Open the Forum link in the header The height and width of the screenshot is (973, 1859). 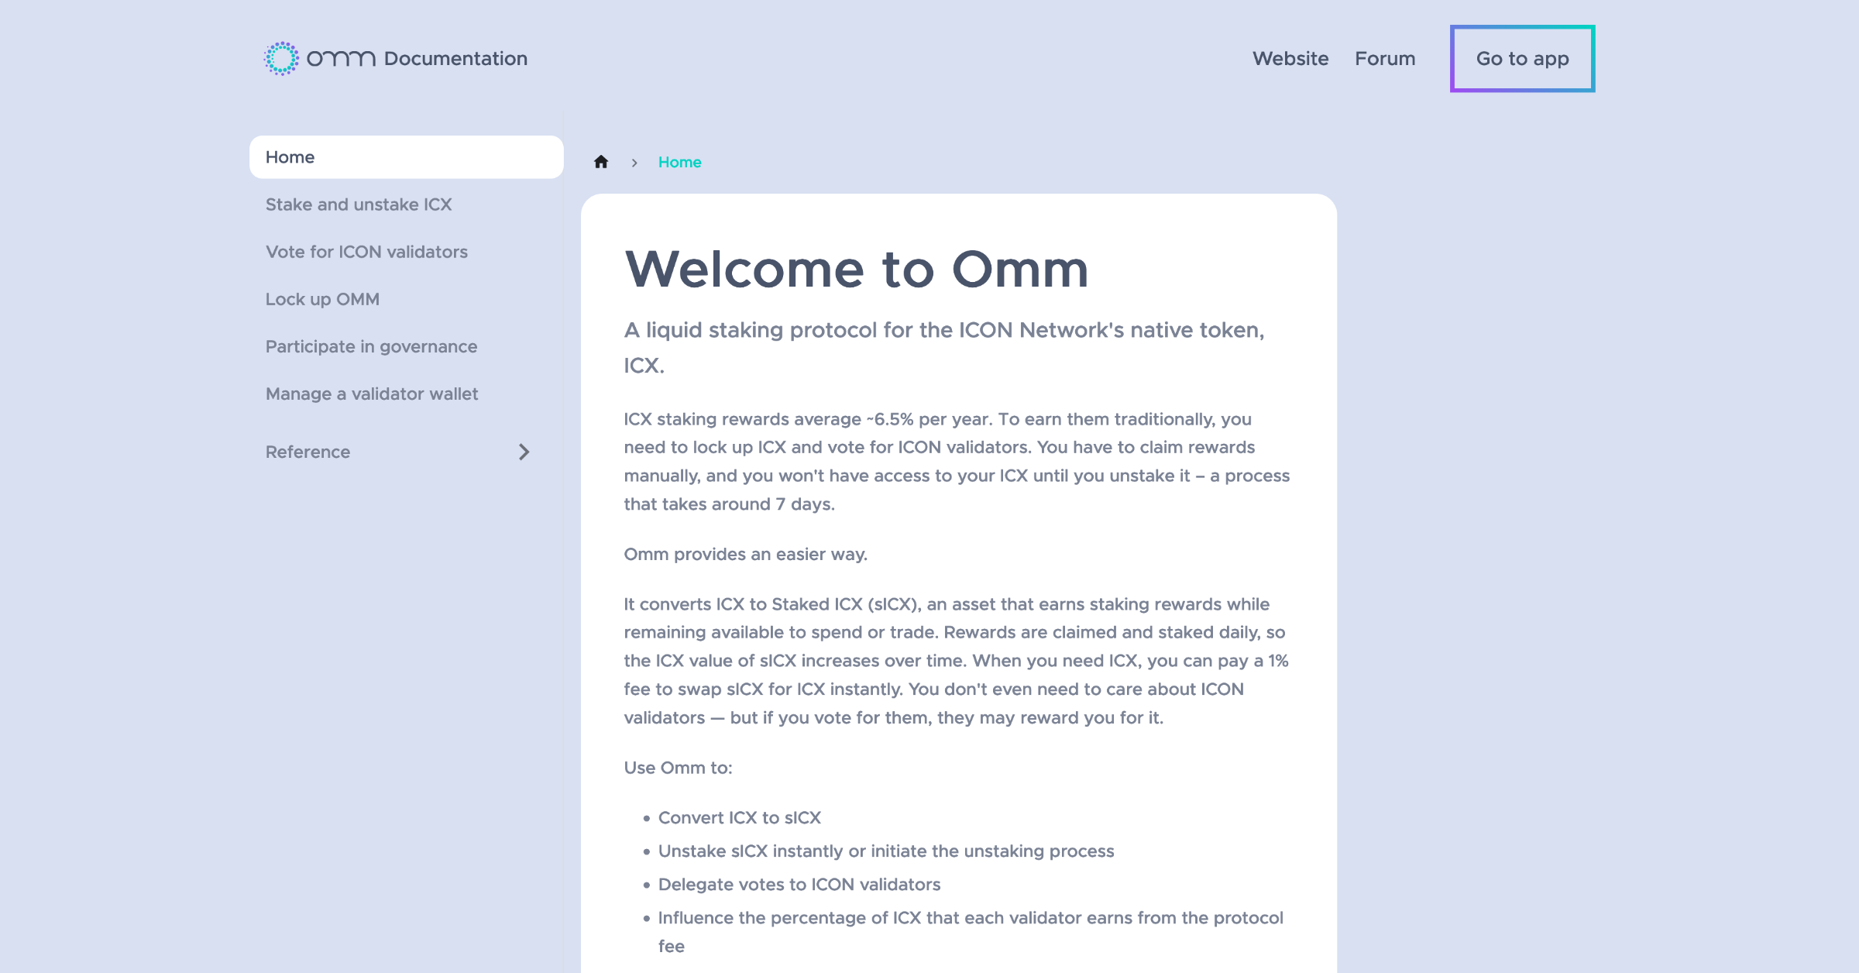1385,58
